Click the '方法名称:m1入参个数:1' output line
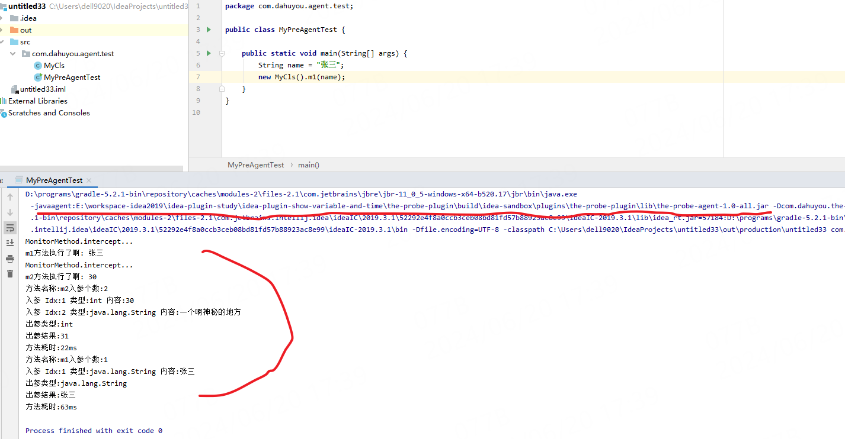This screenshot has height=439, width=845. (66, 360)
